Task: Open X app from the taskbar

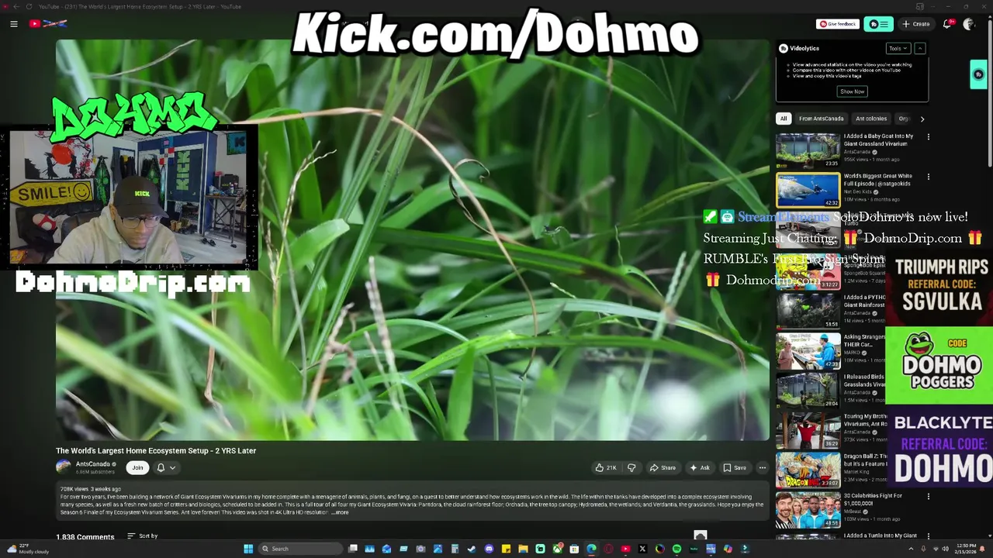Action: [x=642, y=549]
